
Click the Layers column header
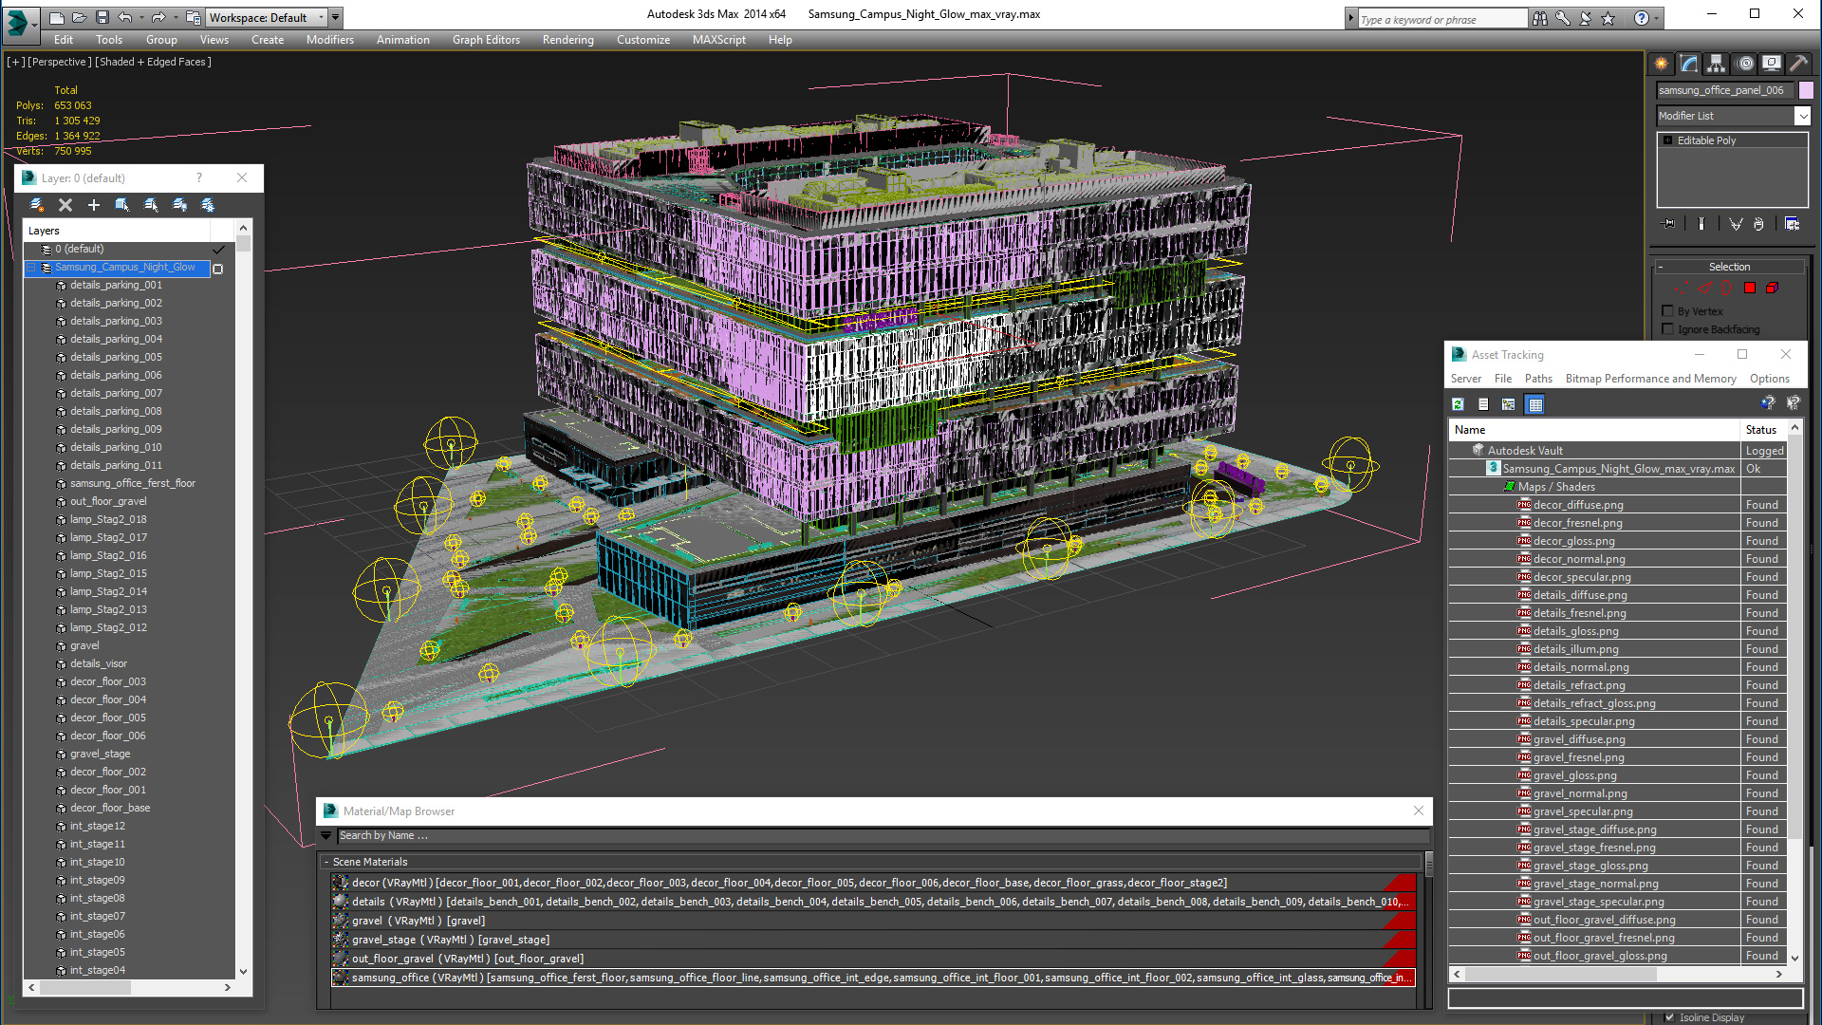117,231
